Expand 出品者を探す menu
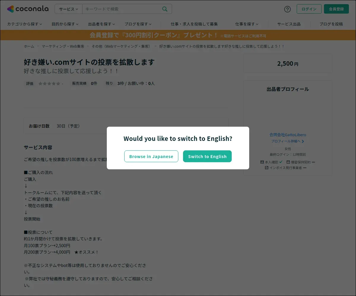 pos(101,24)
